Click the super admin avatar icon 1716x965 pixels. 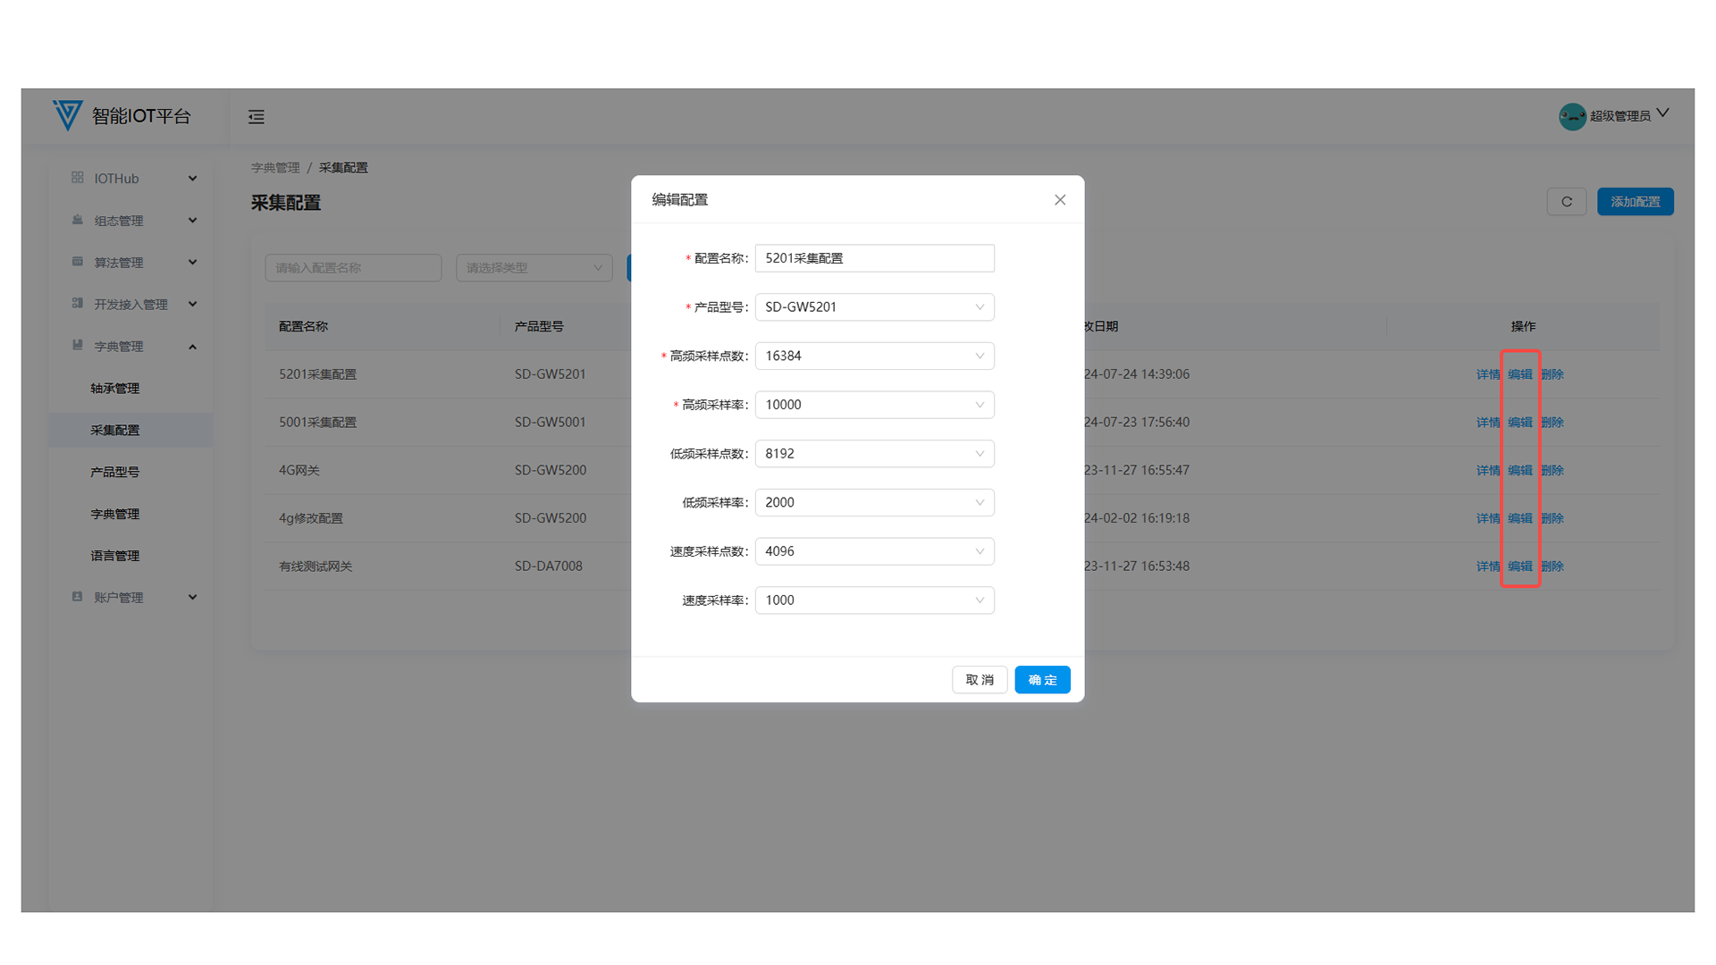pos(1572,116)
